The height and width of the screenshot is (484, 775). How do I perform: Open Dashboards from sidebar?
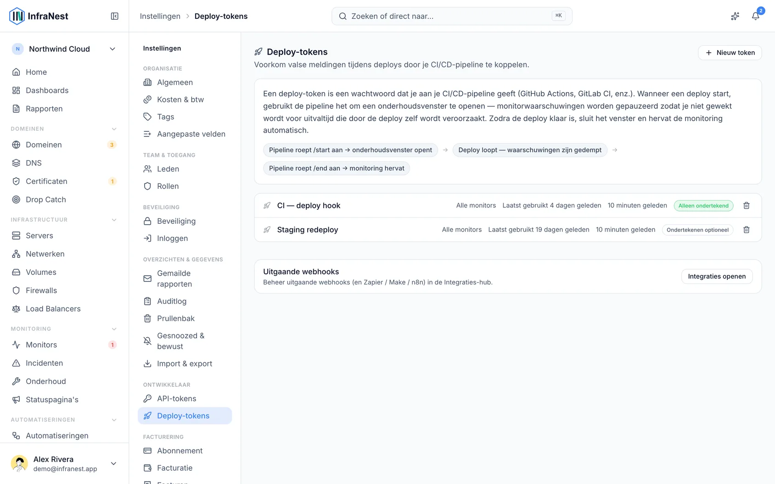(64, 90)
